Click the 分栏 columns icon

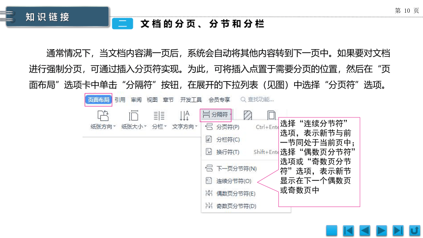159,116
